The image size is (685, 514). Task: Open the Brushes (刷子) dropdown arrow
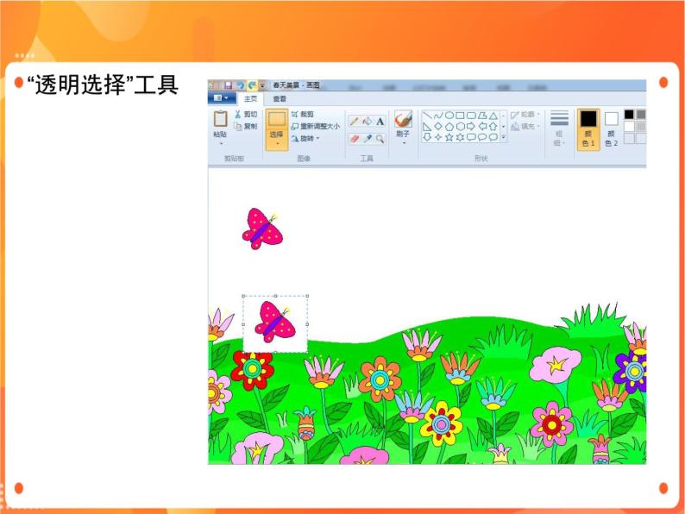click(x=403, y=143)
